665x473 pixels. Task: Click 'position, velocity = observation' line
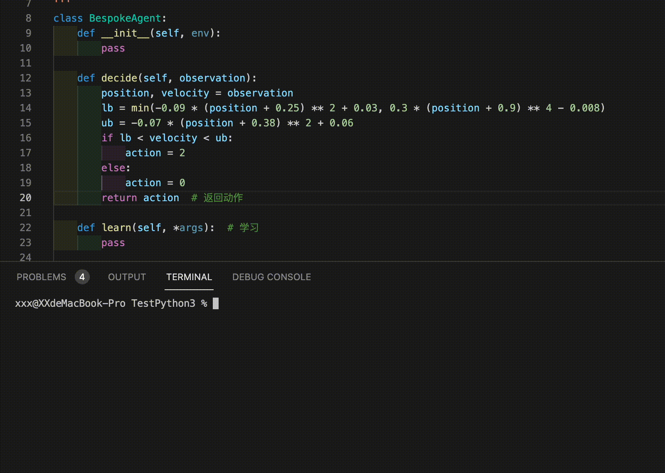pyautogui.click(x=197, y=93)
